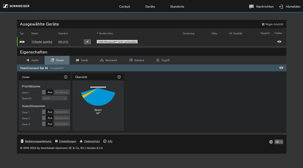
Task: Click the Sendertyp column header
Action: 189,33
